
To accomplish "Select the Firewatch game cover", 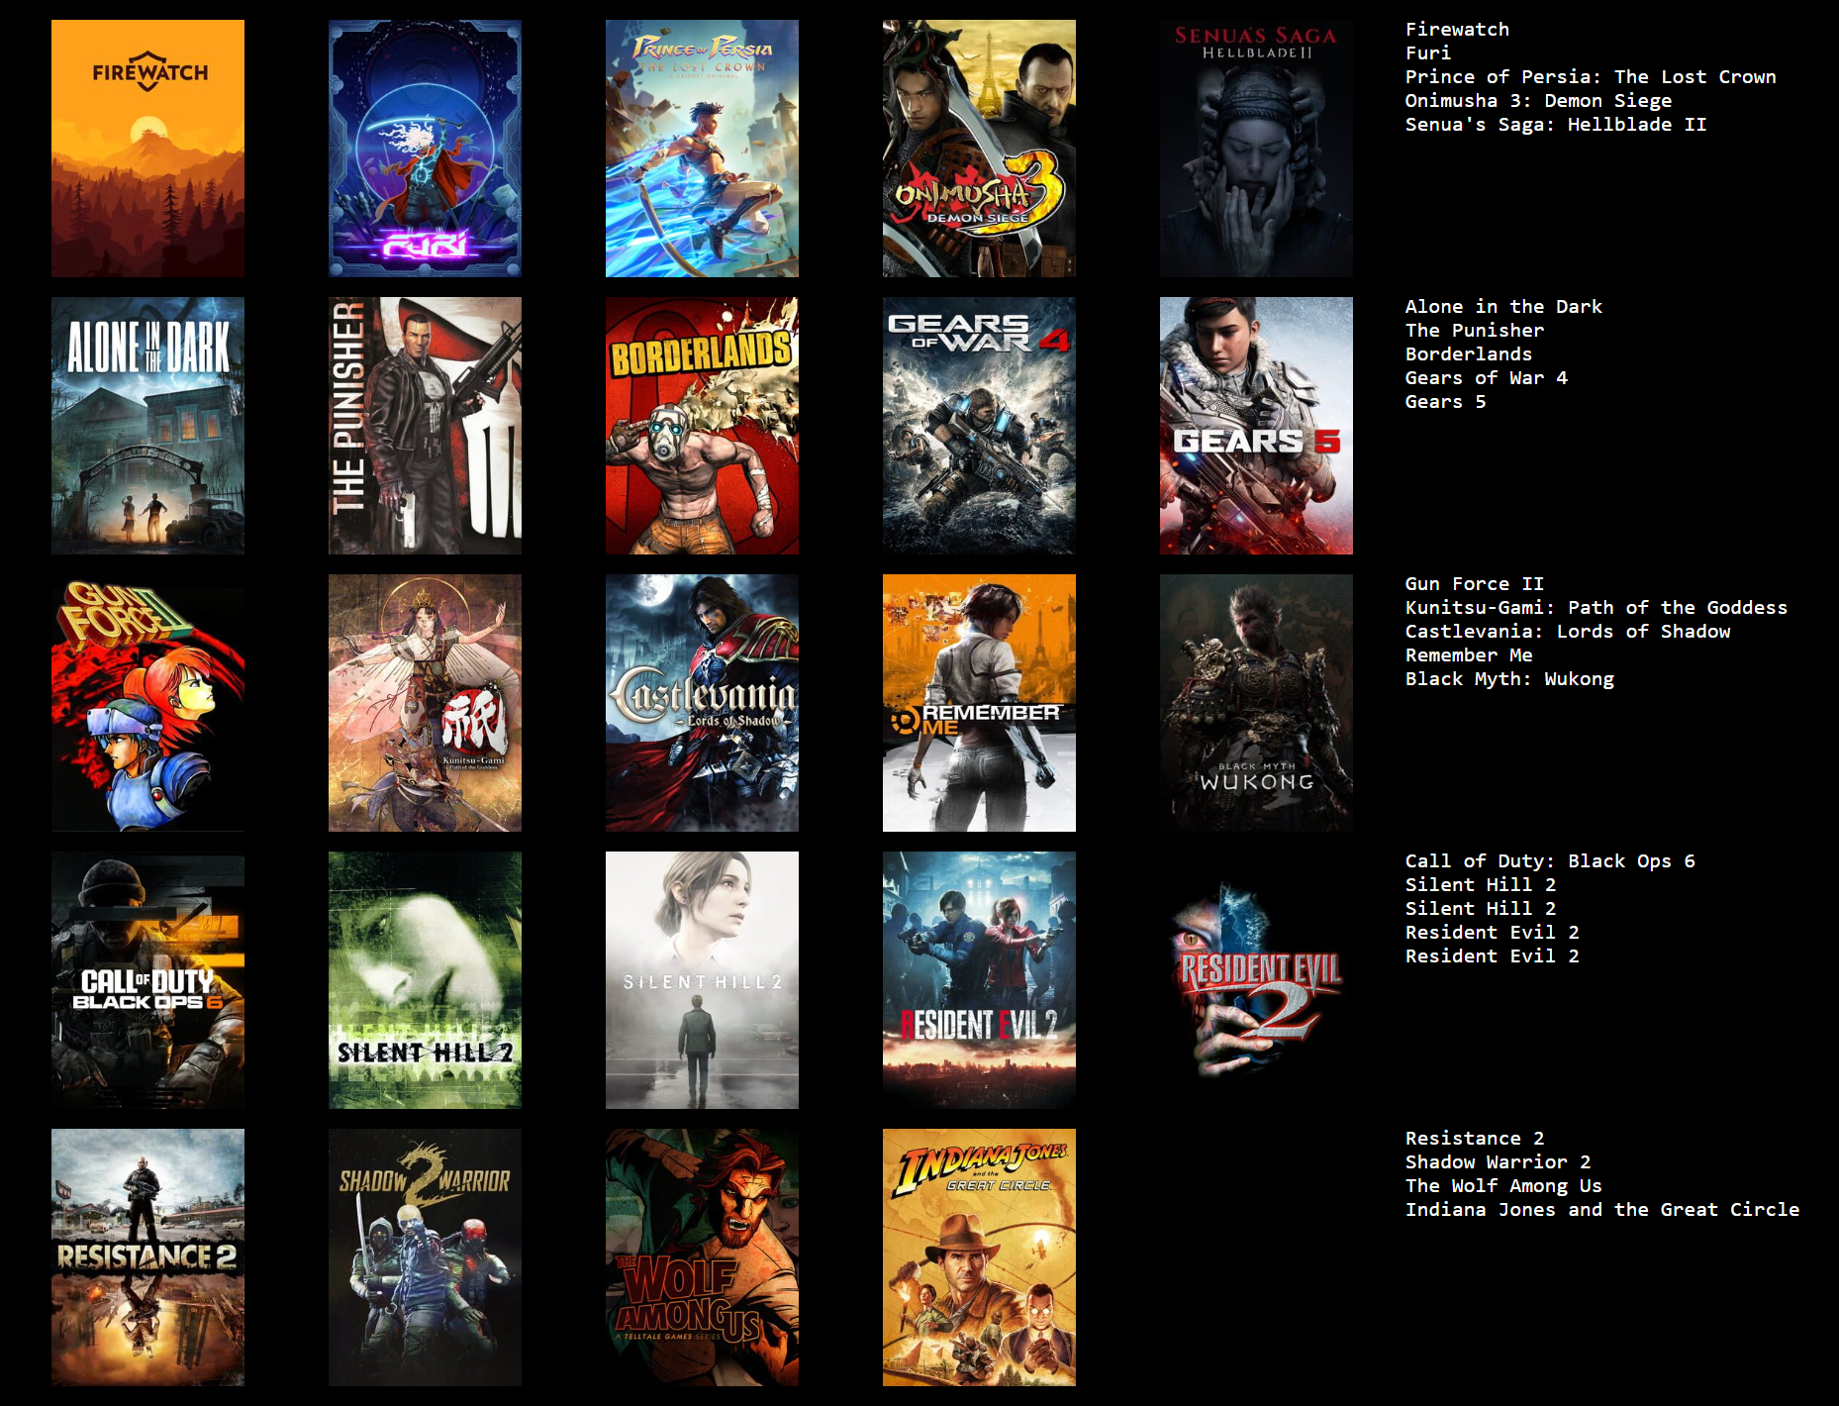I will click(x=147, y=149).
